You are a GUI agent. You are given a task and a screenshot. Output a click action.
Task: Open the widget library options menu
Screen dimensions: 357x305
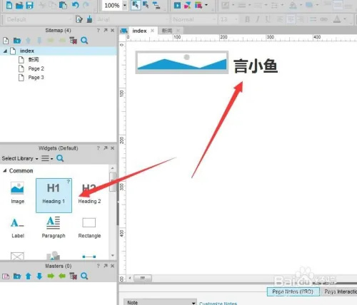tap(47, 158)
